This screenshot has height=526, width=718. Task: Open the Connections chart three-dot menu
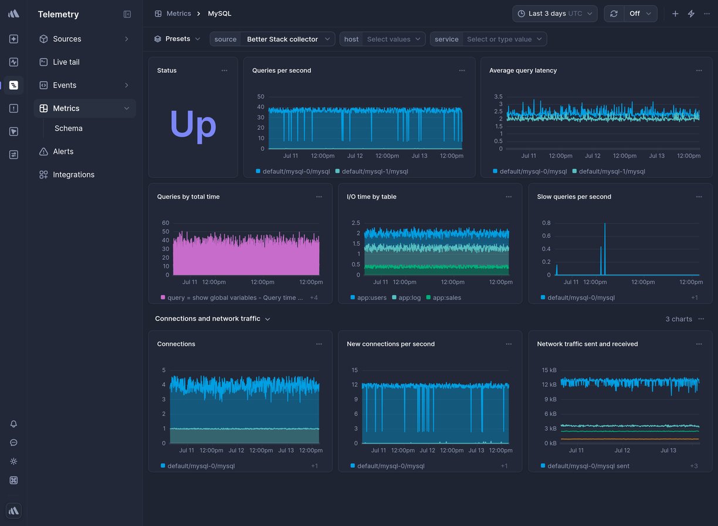(x=319, y=344)
